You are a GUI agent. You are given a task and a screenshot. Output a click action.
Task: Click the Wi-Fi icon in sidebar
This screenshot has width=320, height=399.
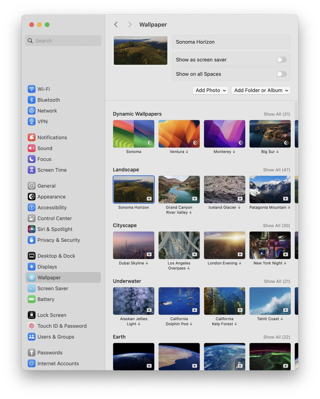[x=31, y=89]
